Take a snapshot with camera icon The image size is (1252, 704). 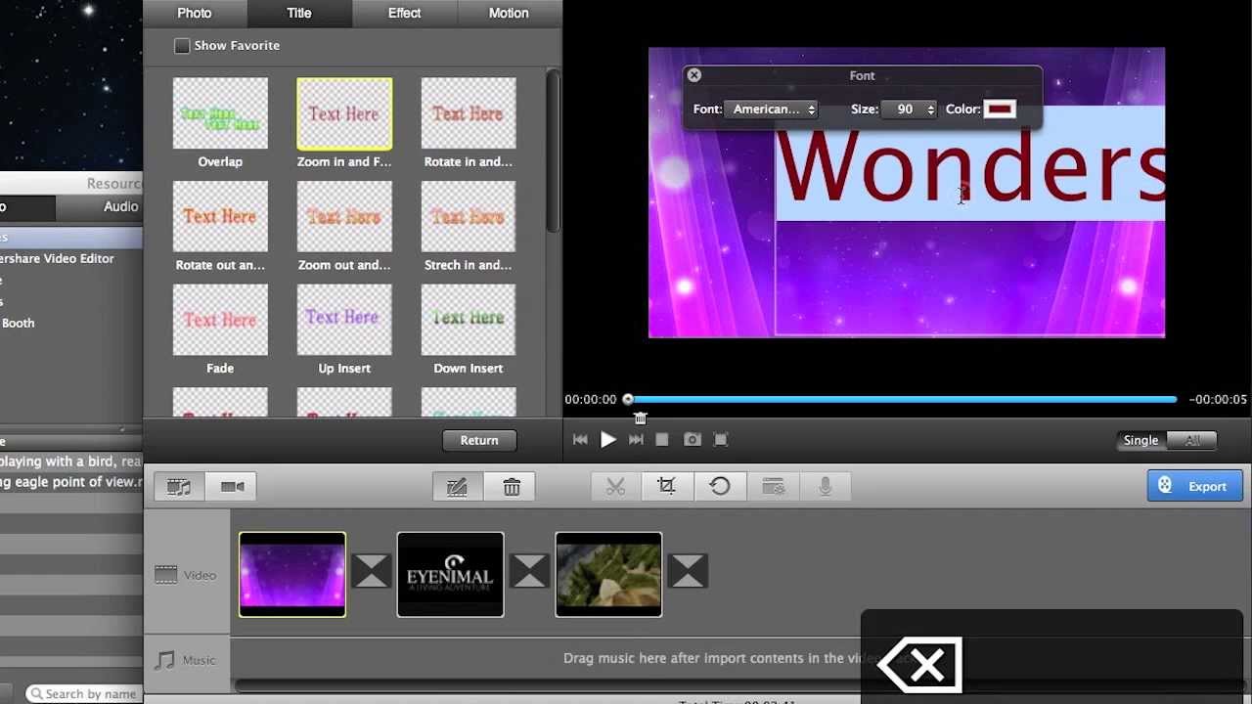(x=692, y=440)
